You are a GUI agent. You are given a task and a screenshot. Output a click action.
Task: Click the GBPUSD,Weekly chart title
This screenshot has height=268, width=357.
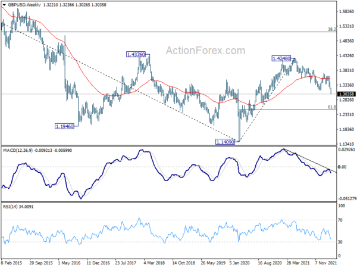point(24,5)
